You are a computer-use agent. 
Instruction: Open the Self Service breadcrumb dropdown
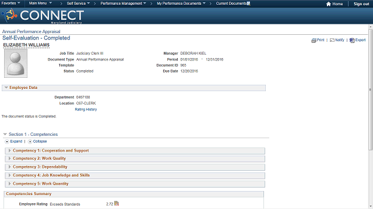point(78,3)
